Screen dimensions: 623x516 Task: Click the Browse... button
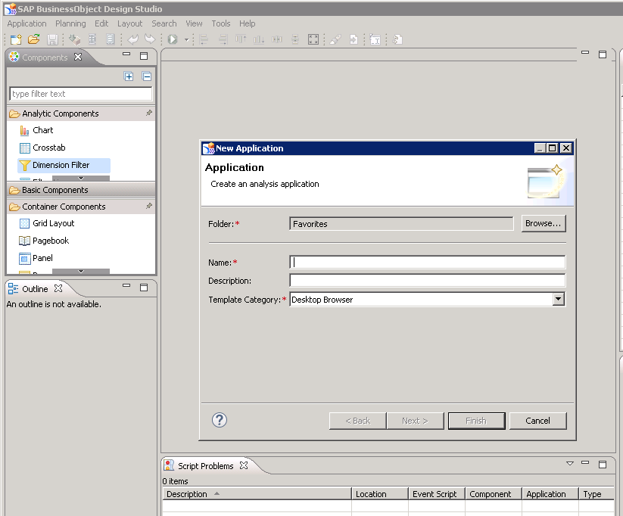(544, 224)
